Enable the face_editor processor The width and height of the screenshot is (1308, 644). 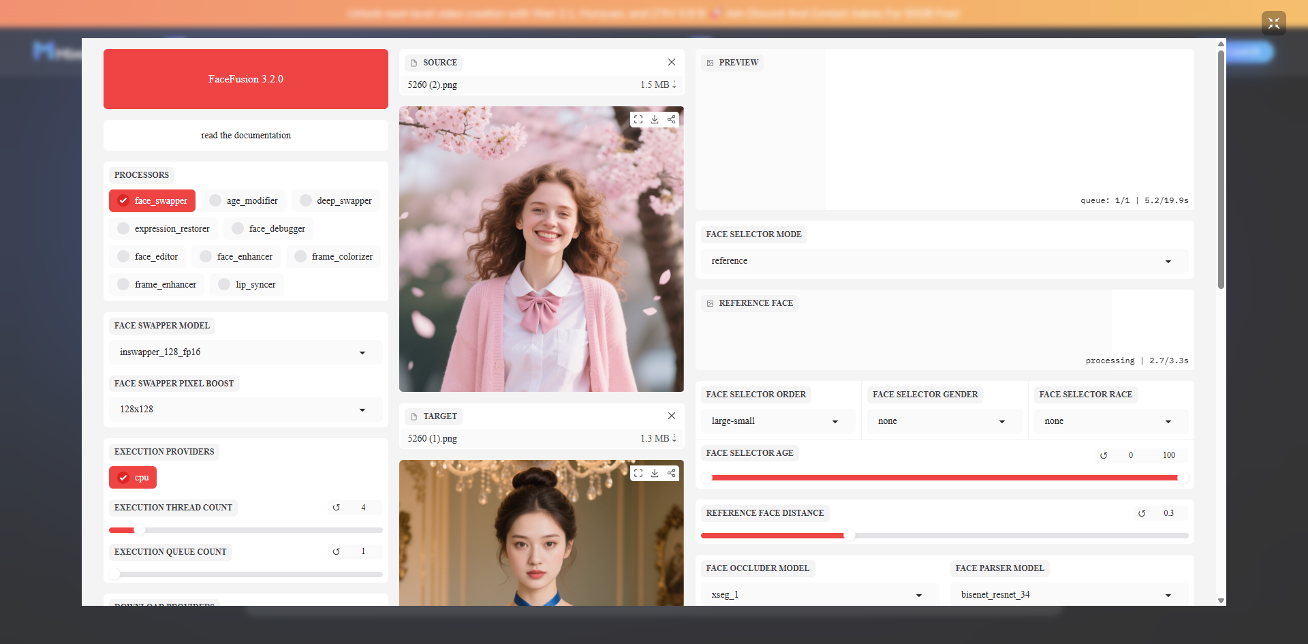point(148,257)
